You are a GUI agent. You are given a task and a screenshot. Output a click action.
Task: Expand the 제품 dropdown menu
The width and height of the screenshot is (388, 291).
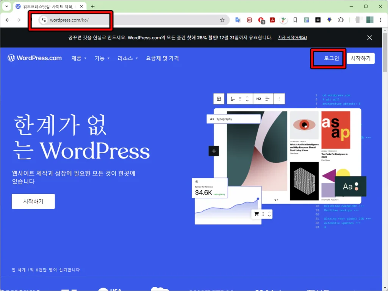click(79, 58)
